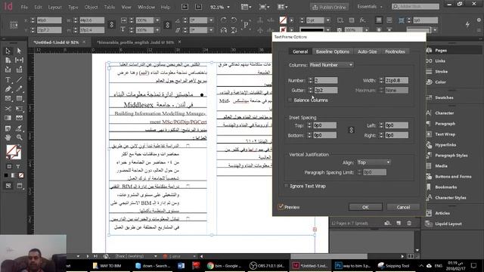Open the Text Wrap panel

click(445, 134)
